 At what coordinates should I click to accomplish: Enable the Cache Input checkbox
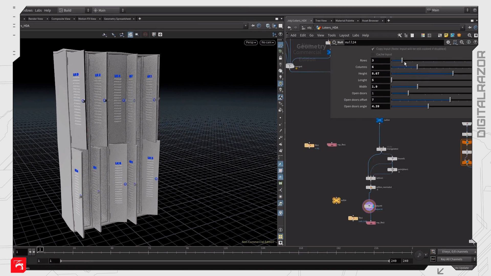coord(373,54)
